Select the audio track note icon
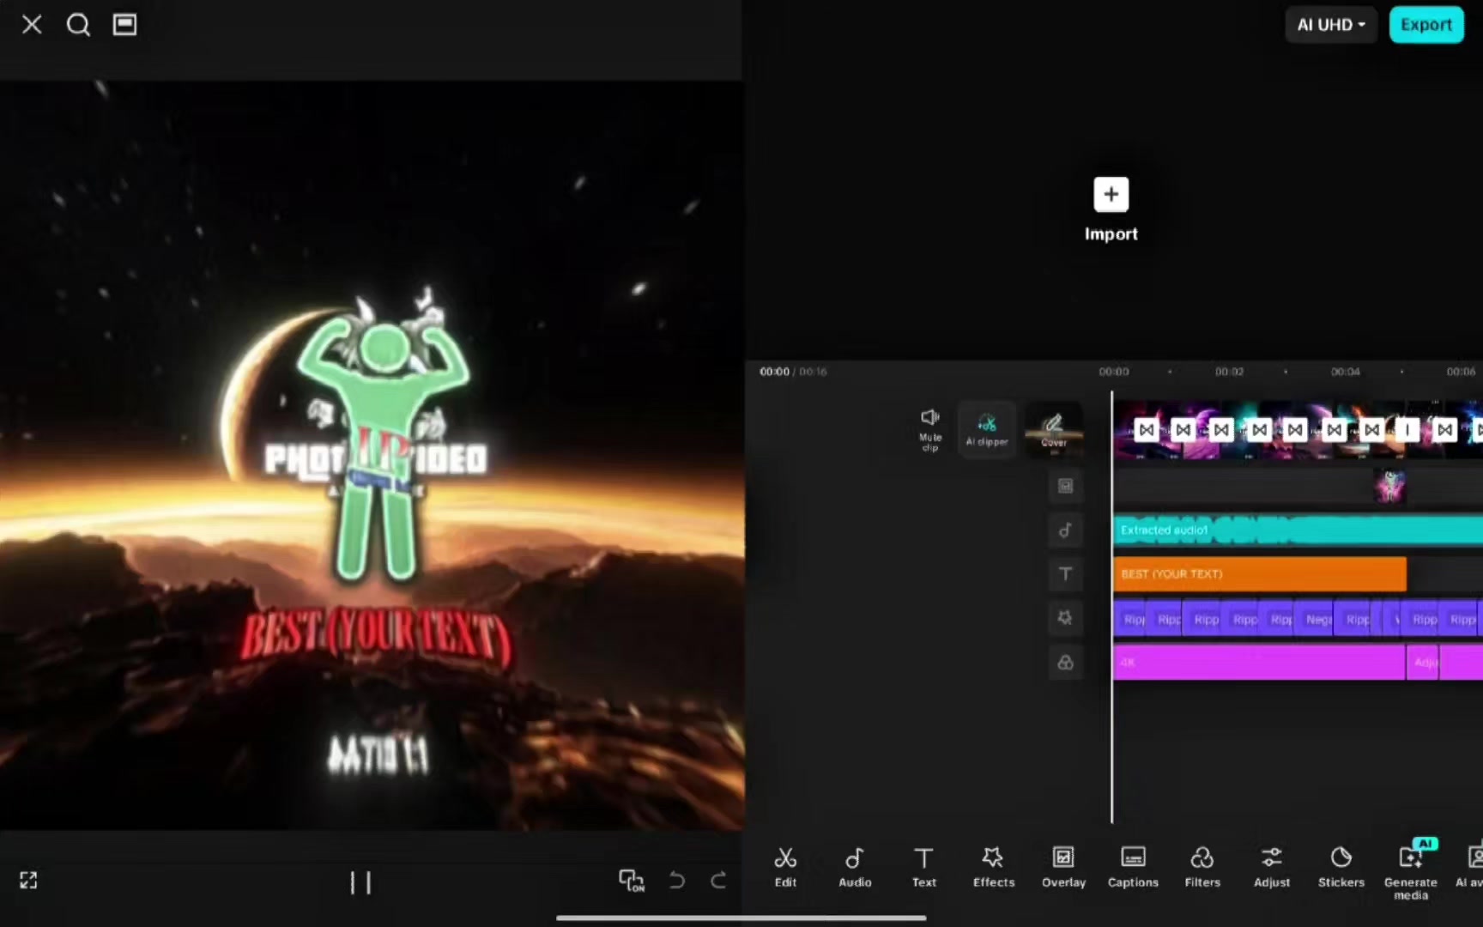 tap(1065, 530)
